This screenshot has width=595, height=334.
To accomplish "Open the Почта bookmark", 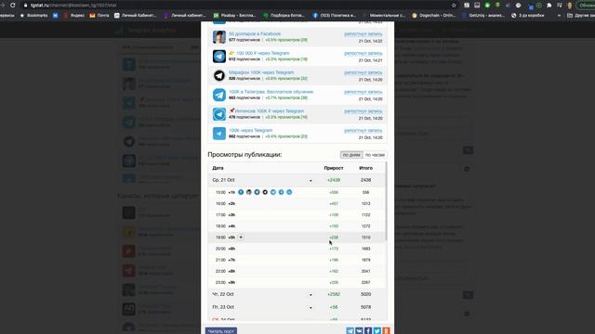I will point(99,16).
